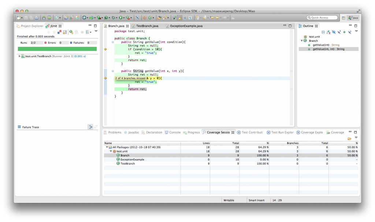Click Collapse All icon in Outline view

[323, 32]
